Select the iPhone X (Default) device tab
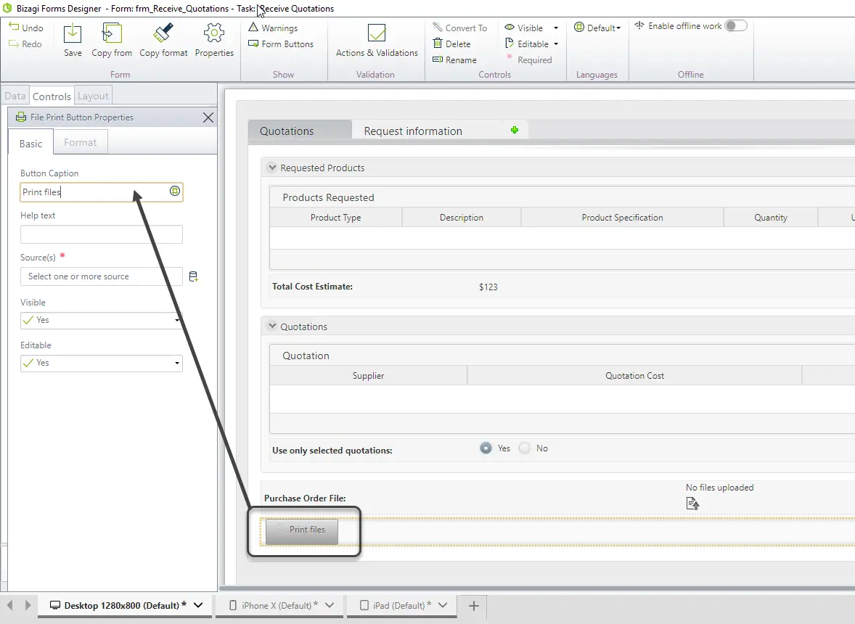The image size is (855, 624). tap(280, 605)
